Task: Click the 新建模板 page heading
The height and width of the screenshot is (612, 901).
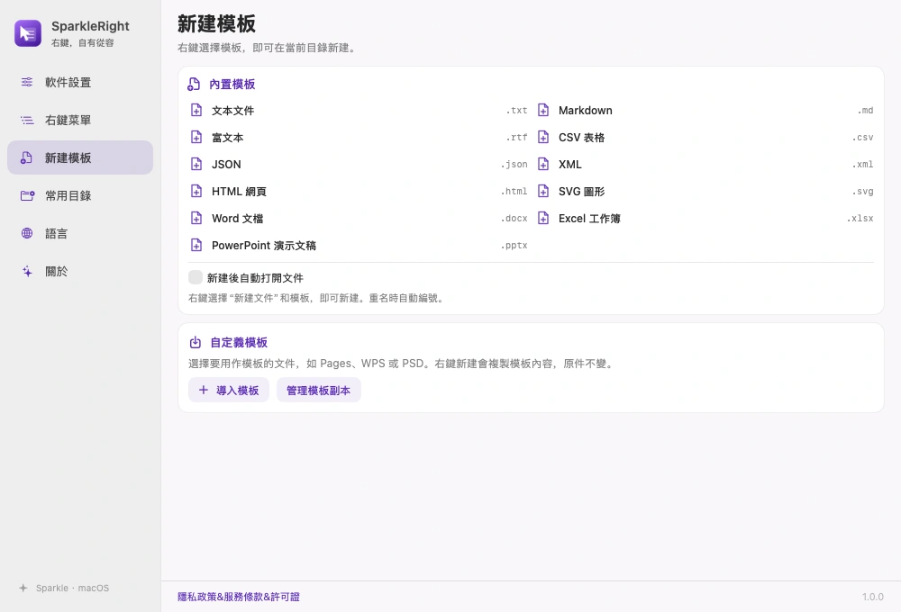Action: [x=216, y=23]
